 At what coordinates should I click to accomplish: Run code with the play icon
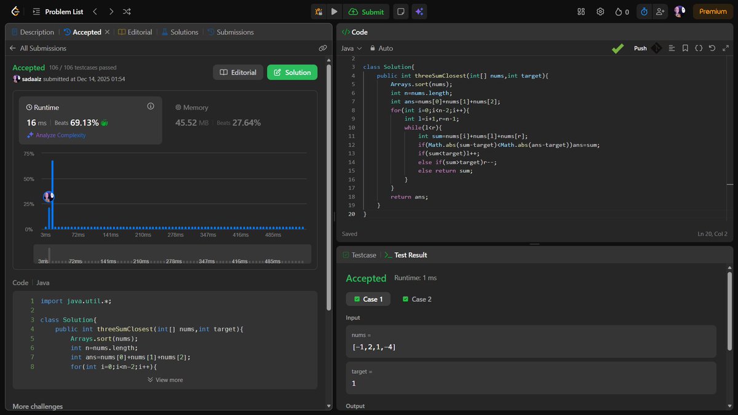click(x=334, y=11)
